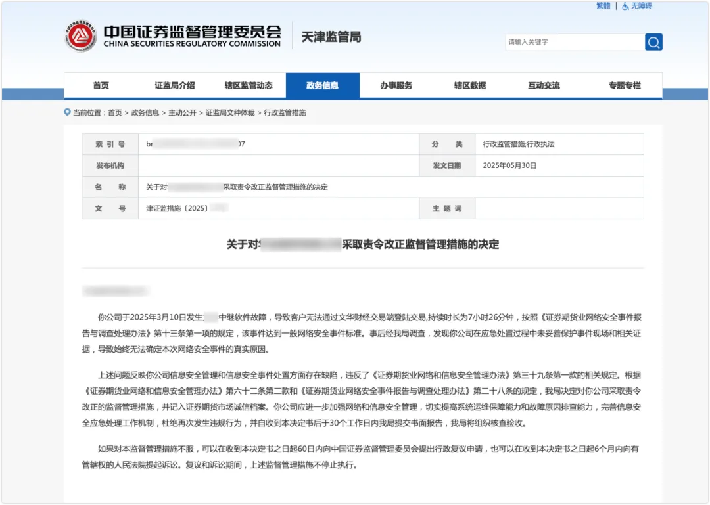
Task: Go to 行政监管措施 in the breadcrumb
Action: point(285,113)
